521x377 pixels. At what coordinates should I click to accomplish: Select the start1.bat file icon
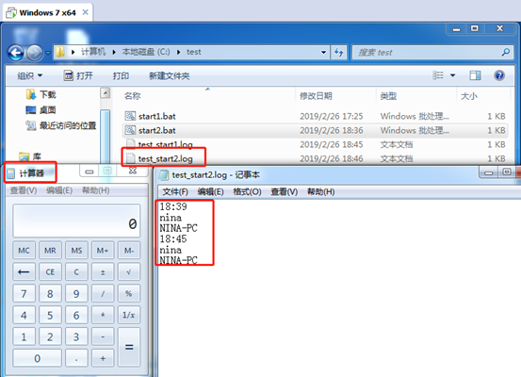point(130,116)
